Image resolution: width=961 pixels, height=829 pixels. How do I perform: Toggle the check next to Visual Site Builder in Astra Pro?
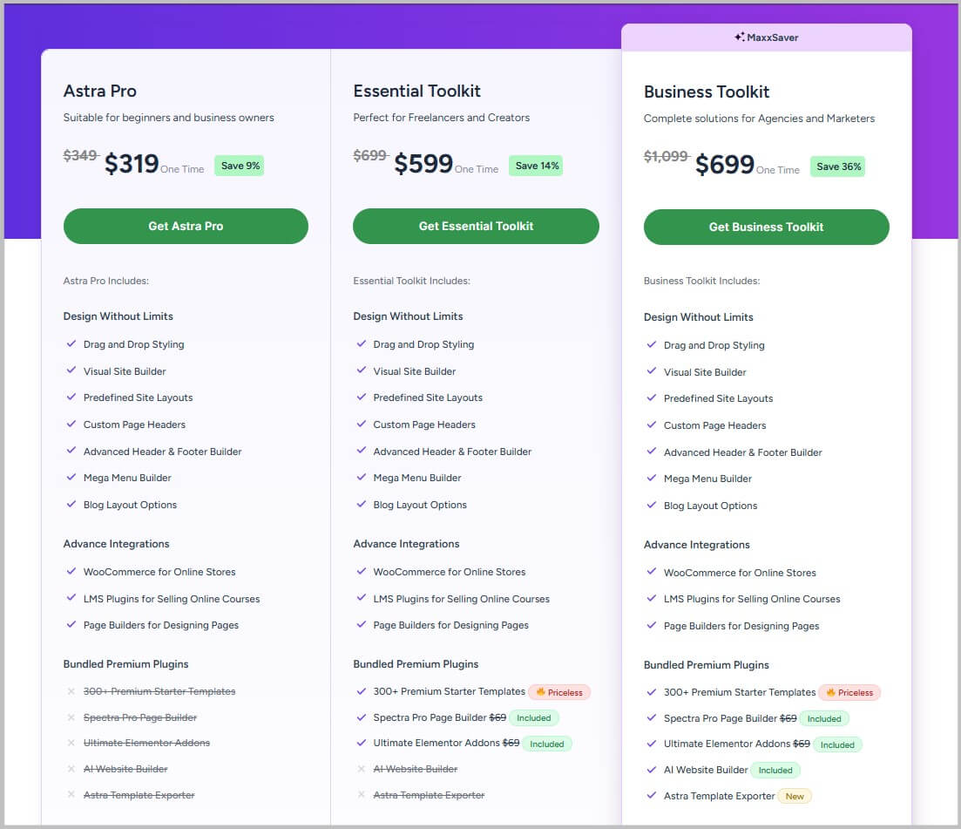click(71, 370)
